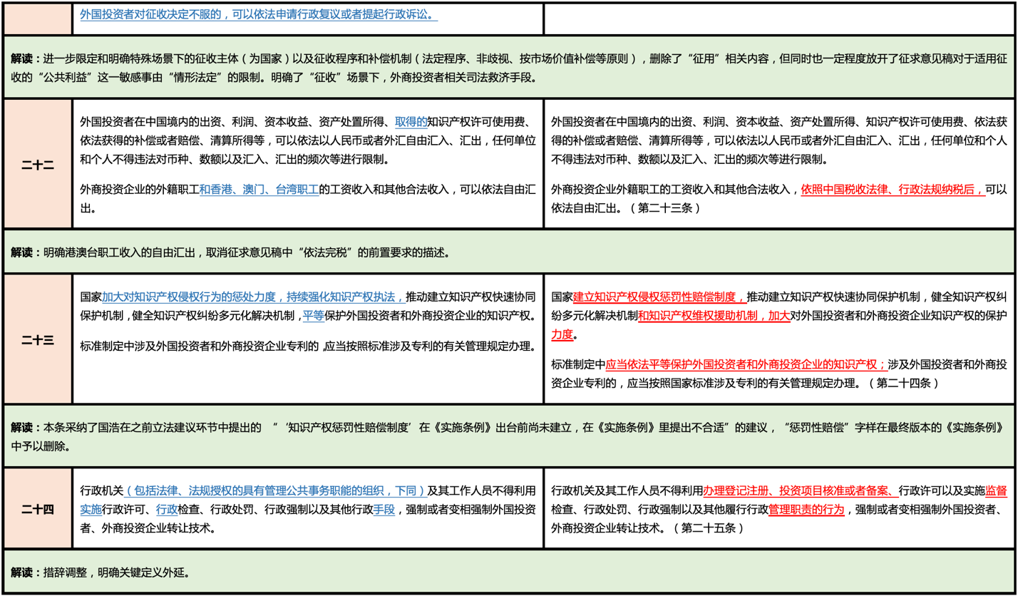1018x596 pixels.
Task: Click the blue underlined word 手段
Action: pos(384,510)
